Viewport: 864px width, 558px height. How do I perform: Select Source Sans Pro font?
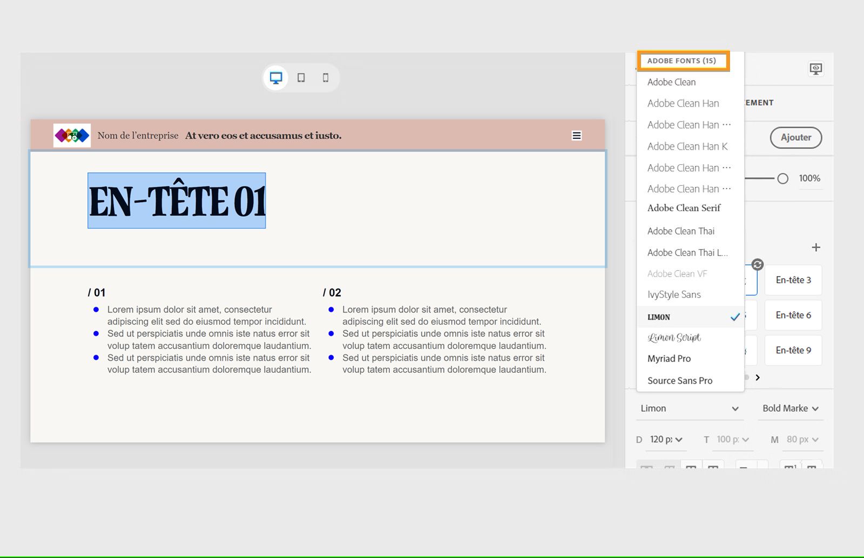[690, 381]
